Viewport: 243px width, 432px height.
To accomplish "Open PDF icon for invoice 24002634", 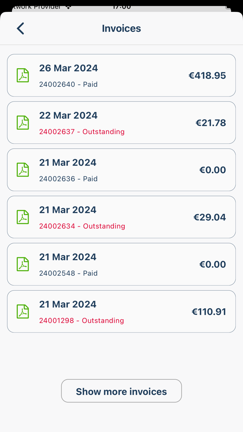I will point(23,217).
